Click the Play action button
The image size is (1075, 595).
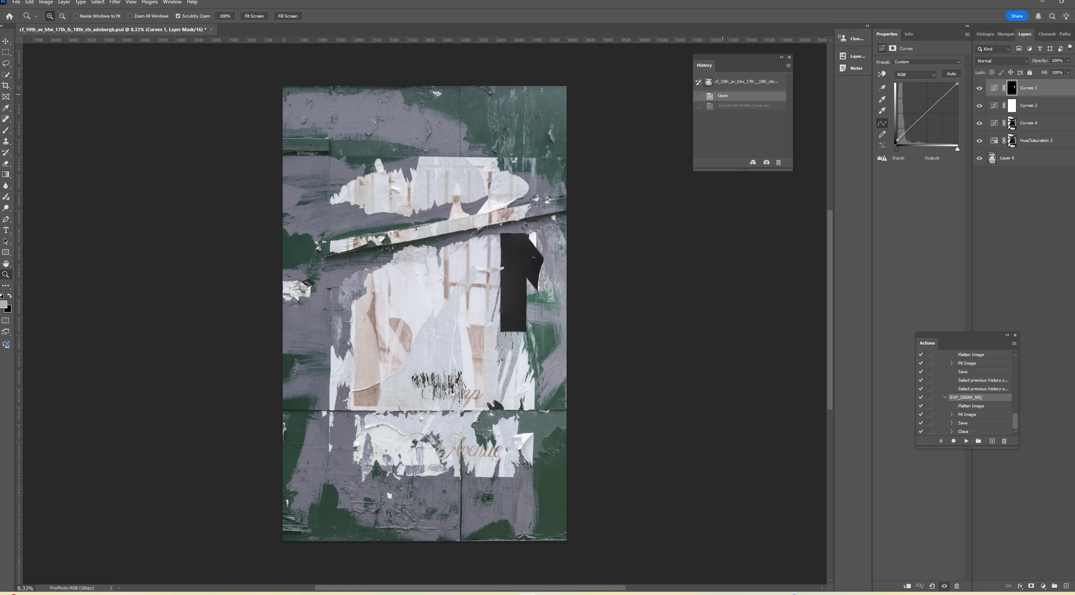pyautogui.click(x=966, y=441)
